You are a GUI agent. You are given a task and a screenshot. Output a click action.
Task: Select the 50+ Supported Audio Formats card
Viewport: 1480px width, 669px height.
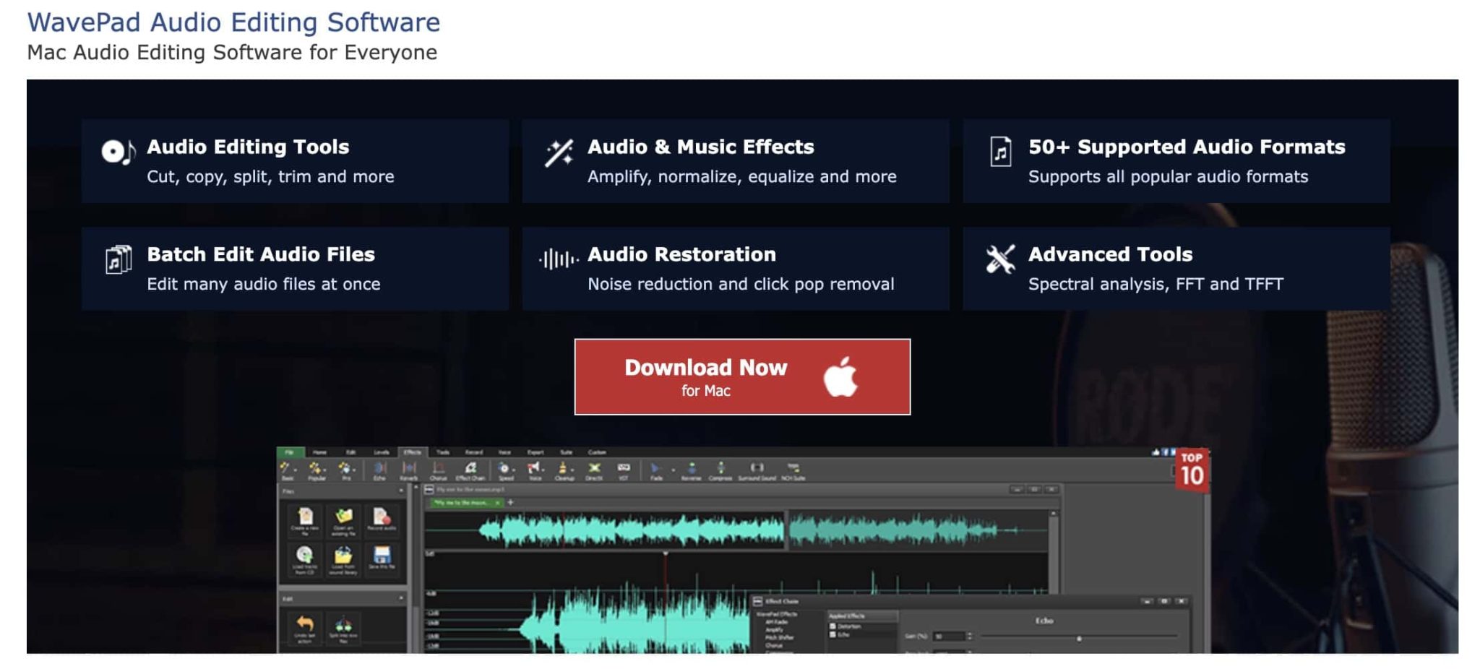click(x=1176, y=161)
